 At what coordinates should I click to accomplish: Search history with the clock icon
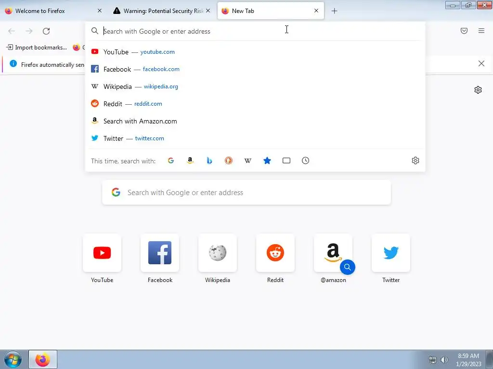pos(305,160)
